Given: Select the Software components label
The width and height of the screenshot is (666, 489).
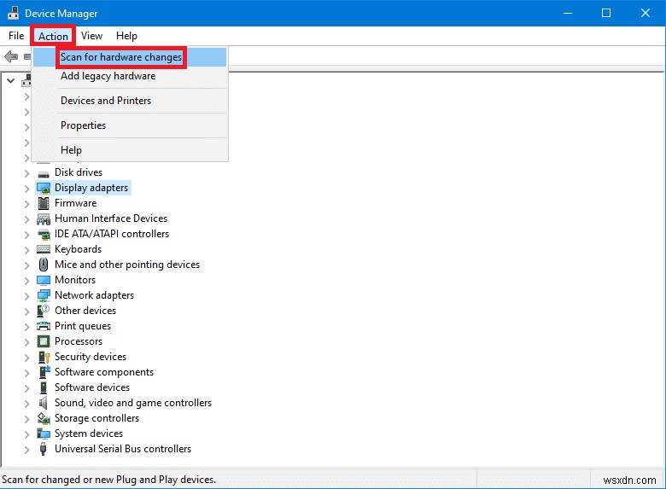Looking at the screenshot, I should [104, 372].
